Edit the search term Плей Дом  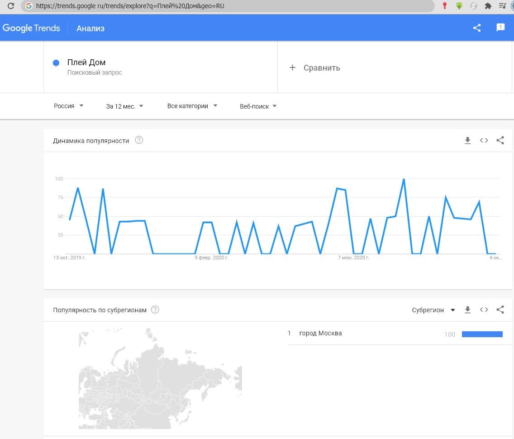point(86,62)
